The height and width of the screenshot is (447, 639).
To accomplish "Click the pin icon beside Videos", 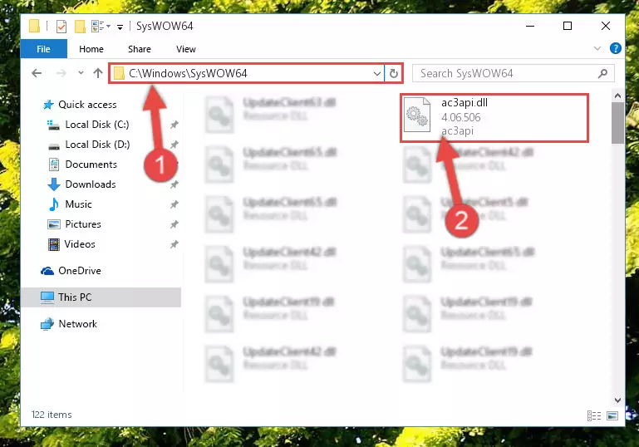I will 174,244.
